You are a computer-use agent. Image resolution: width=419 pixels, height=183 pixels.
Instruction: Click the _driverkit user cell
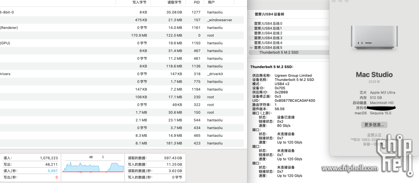point(214,74)
